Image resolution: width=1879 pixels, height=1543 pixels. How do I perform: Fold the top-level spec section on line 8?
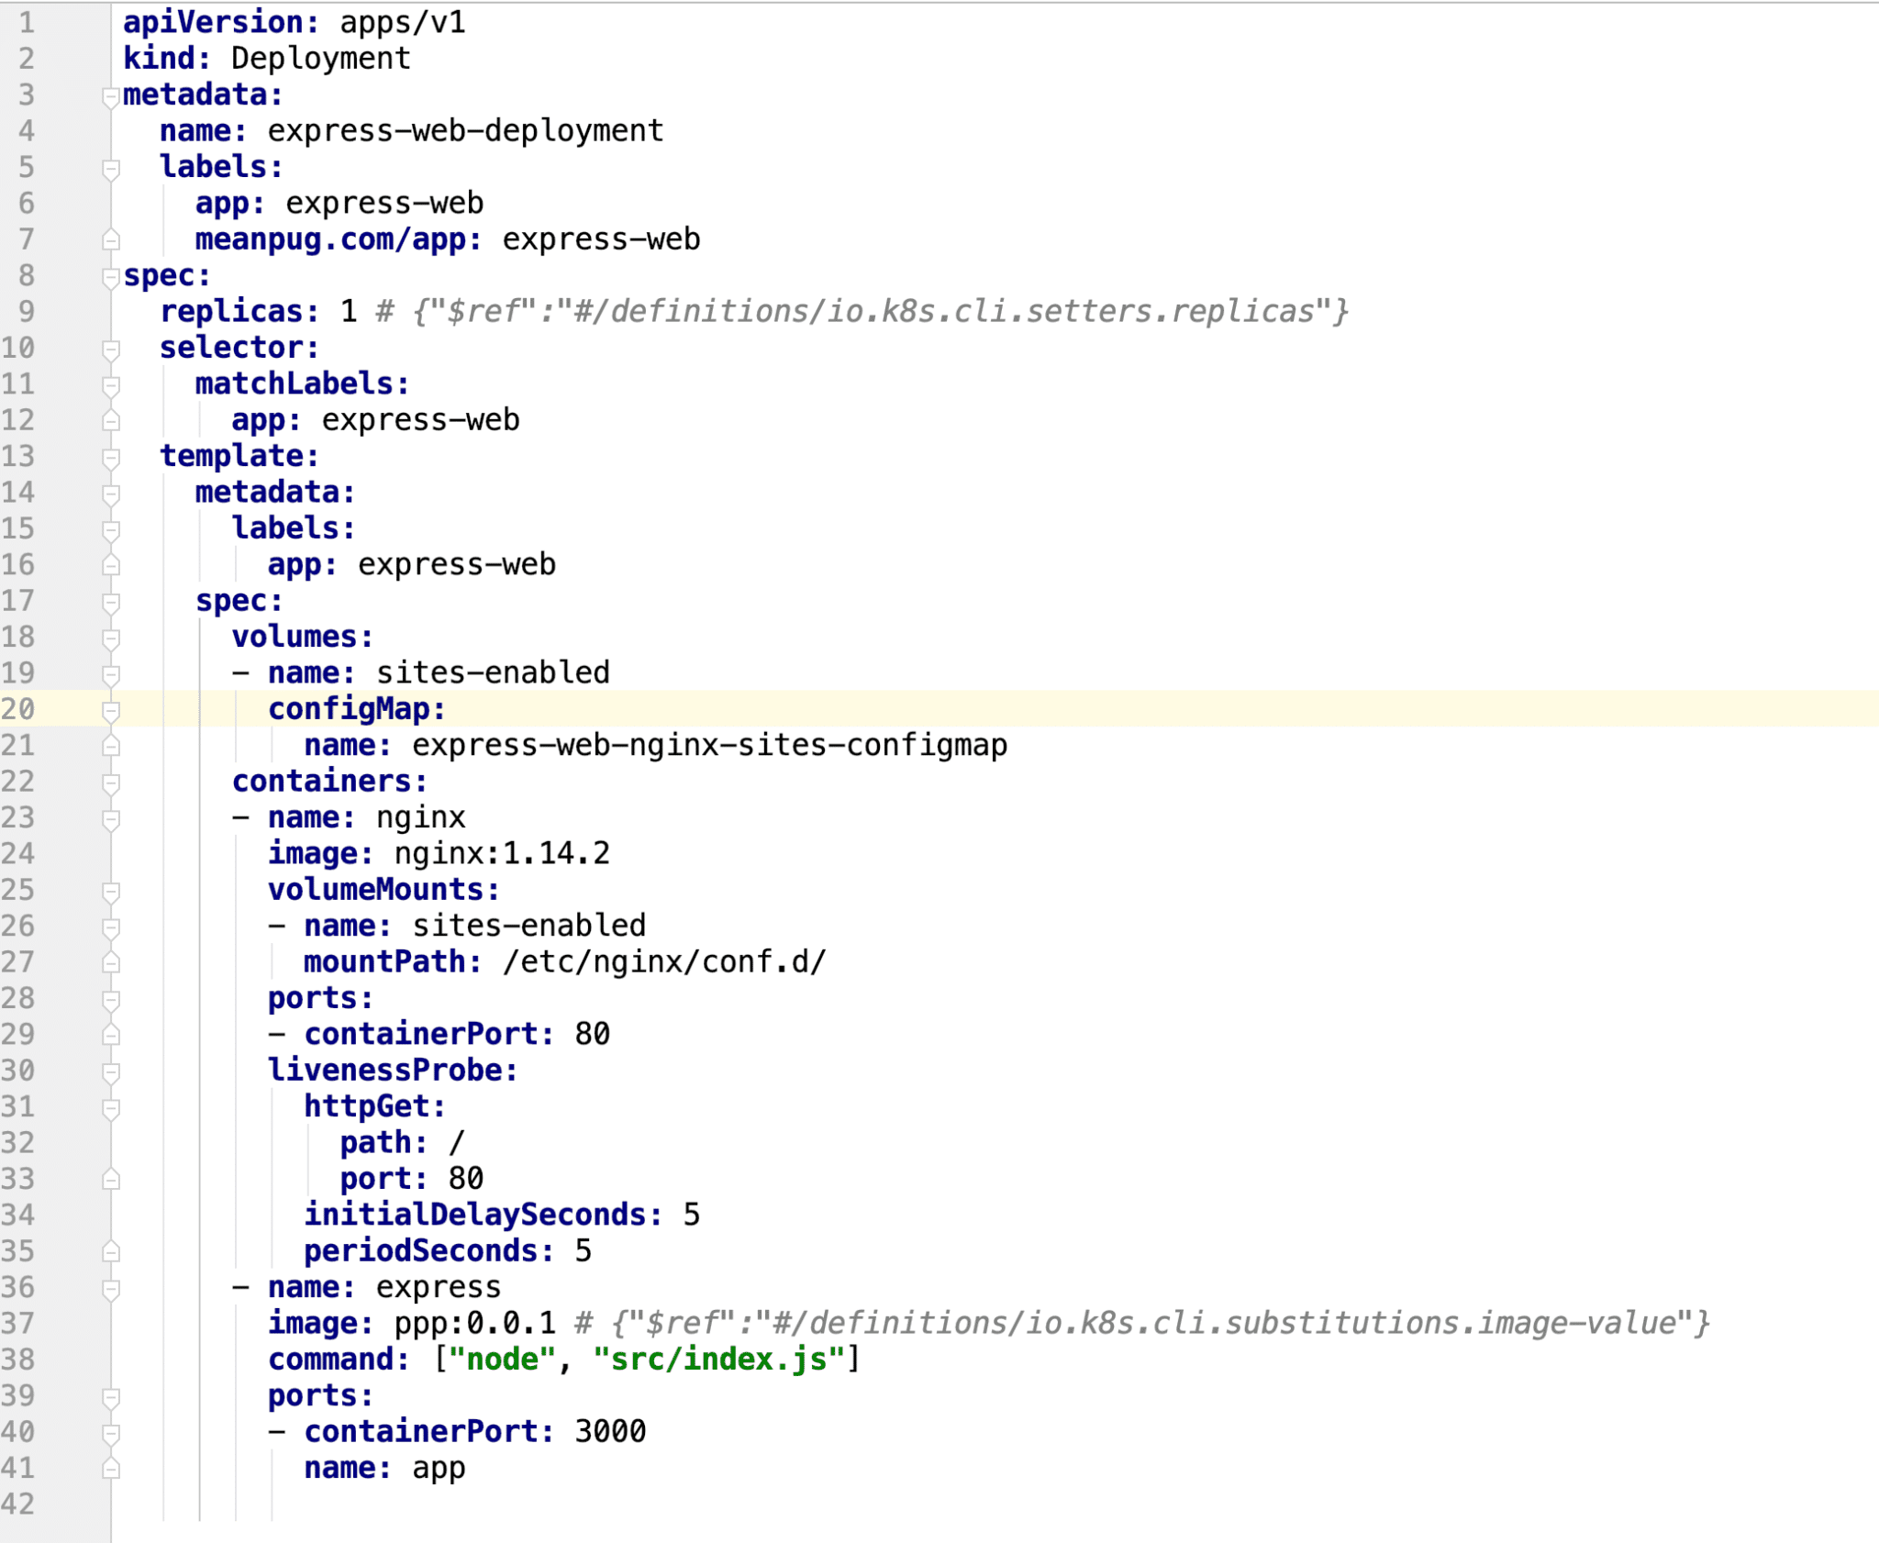click(110, 276)
